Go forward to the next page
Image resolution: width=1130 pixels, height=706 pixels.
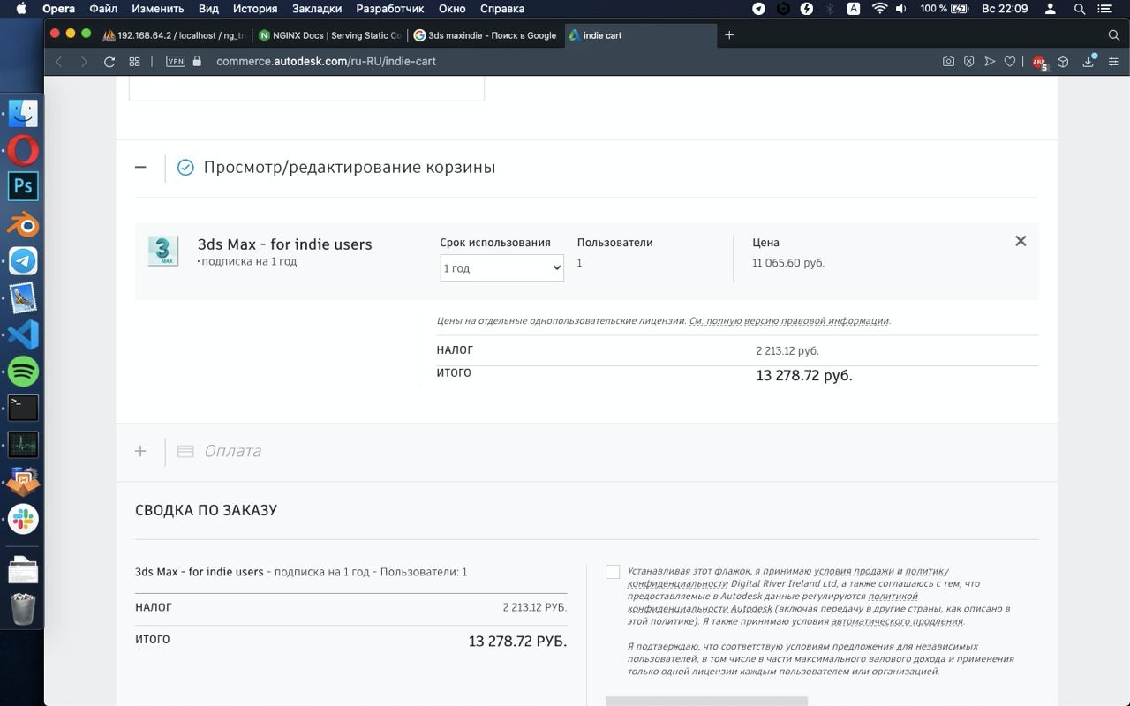pos(84,62)
